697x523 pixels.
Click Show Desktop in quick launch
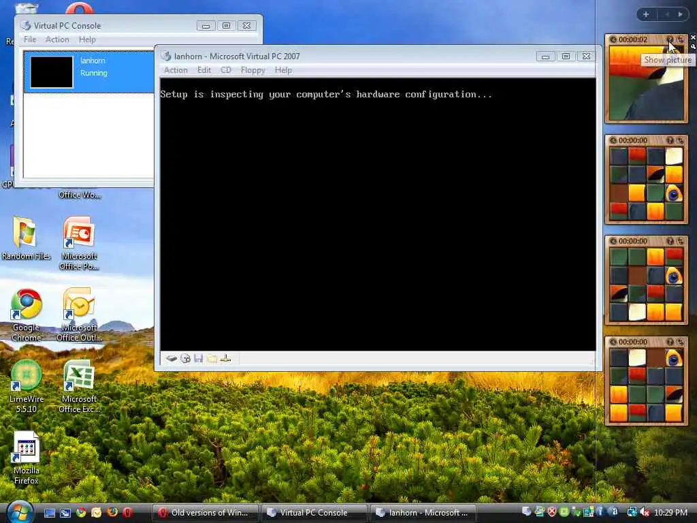(49, 513)
